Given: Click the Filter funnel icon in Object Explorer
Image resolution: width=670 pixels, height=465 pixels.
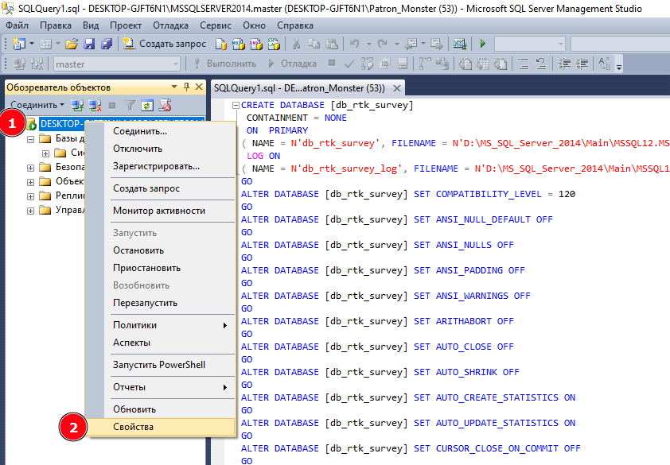Looking at the screenshot, I should (x=130, y=105).
